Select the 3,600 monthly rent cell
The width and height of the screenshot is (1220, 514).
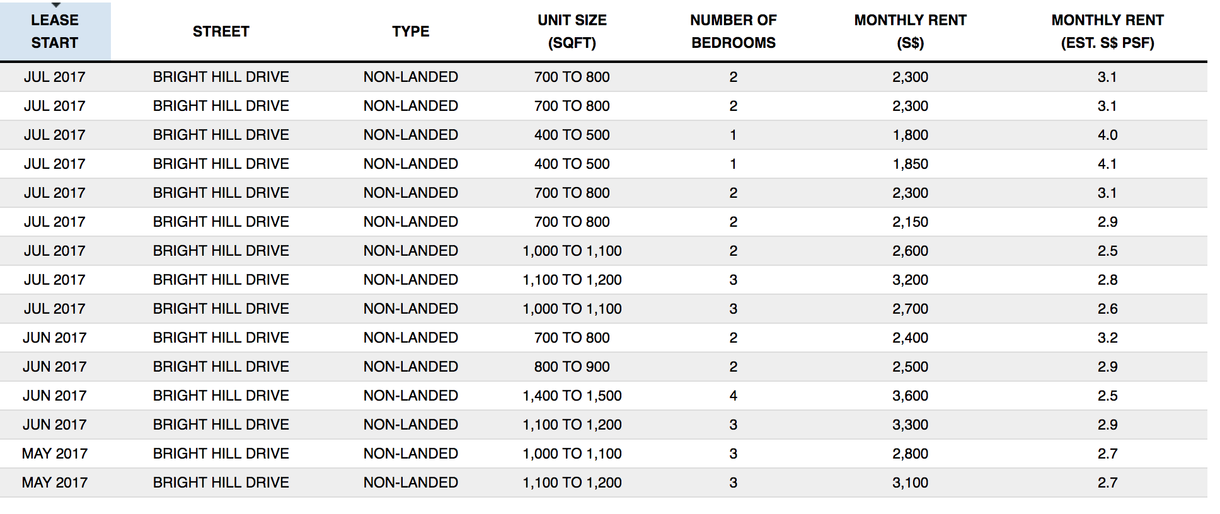[910, 396]
